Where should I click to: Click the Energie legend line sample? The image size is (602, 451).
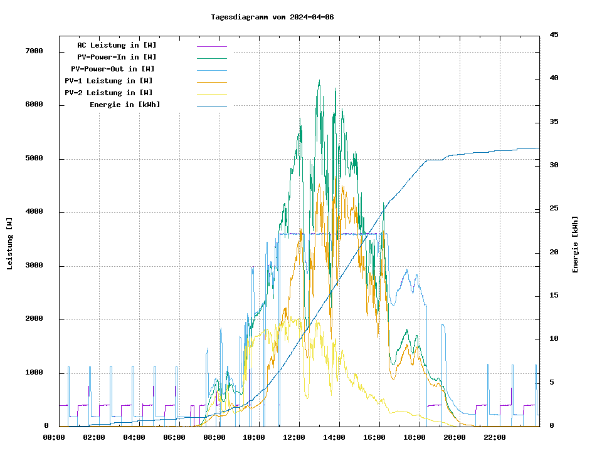click(211, 105)
